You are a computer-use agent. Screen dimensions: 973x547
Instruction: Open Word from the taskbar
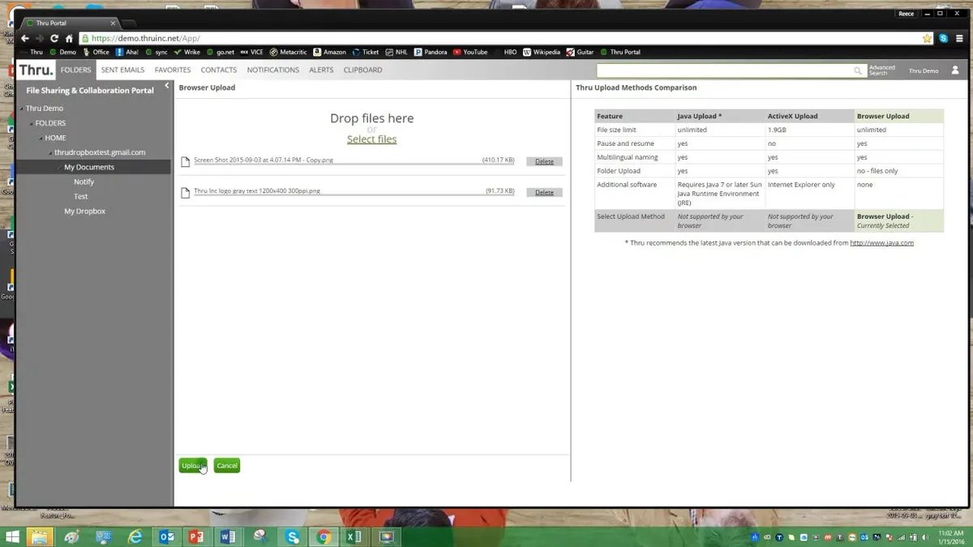tap(227, 536)
